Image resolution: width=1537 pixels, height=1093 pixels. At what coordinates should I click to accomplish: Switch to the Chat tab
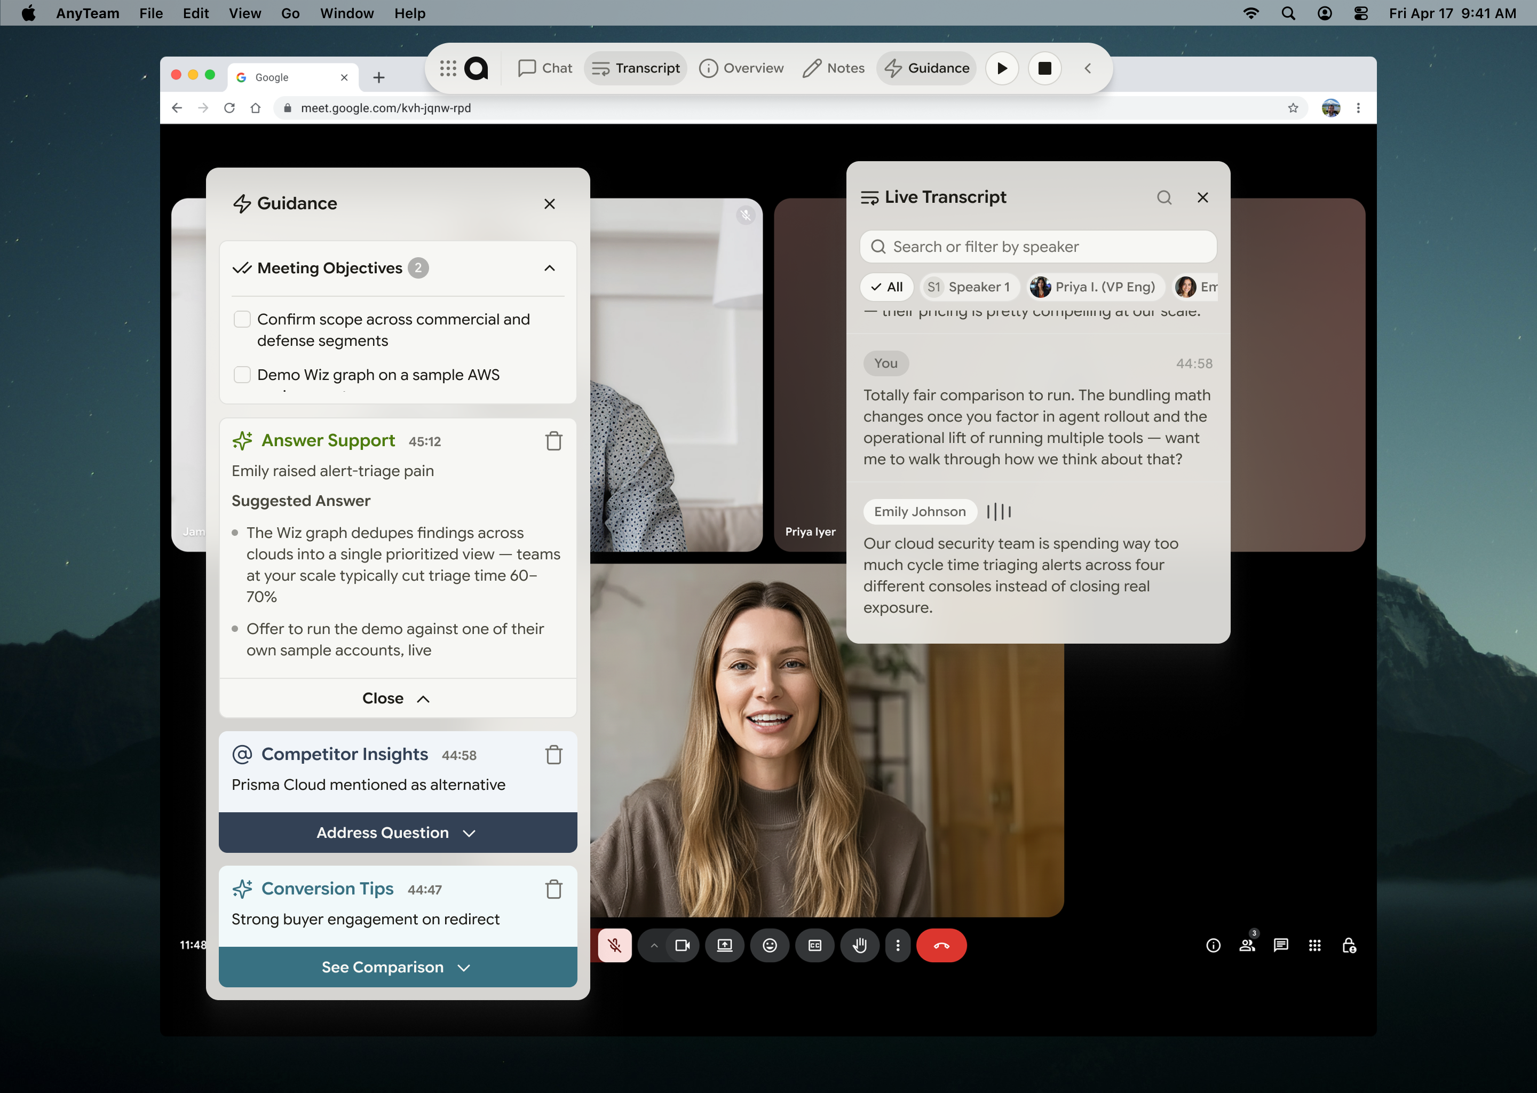(544, 68)
